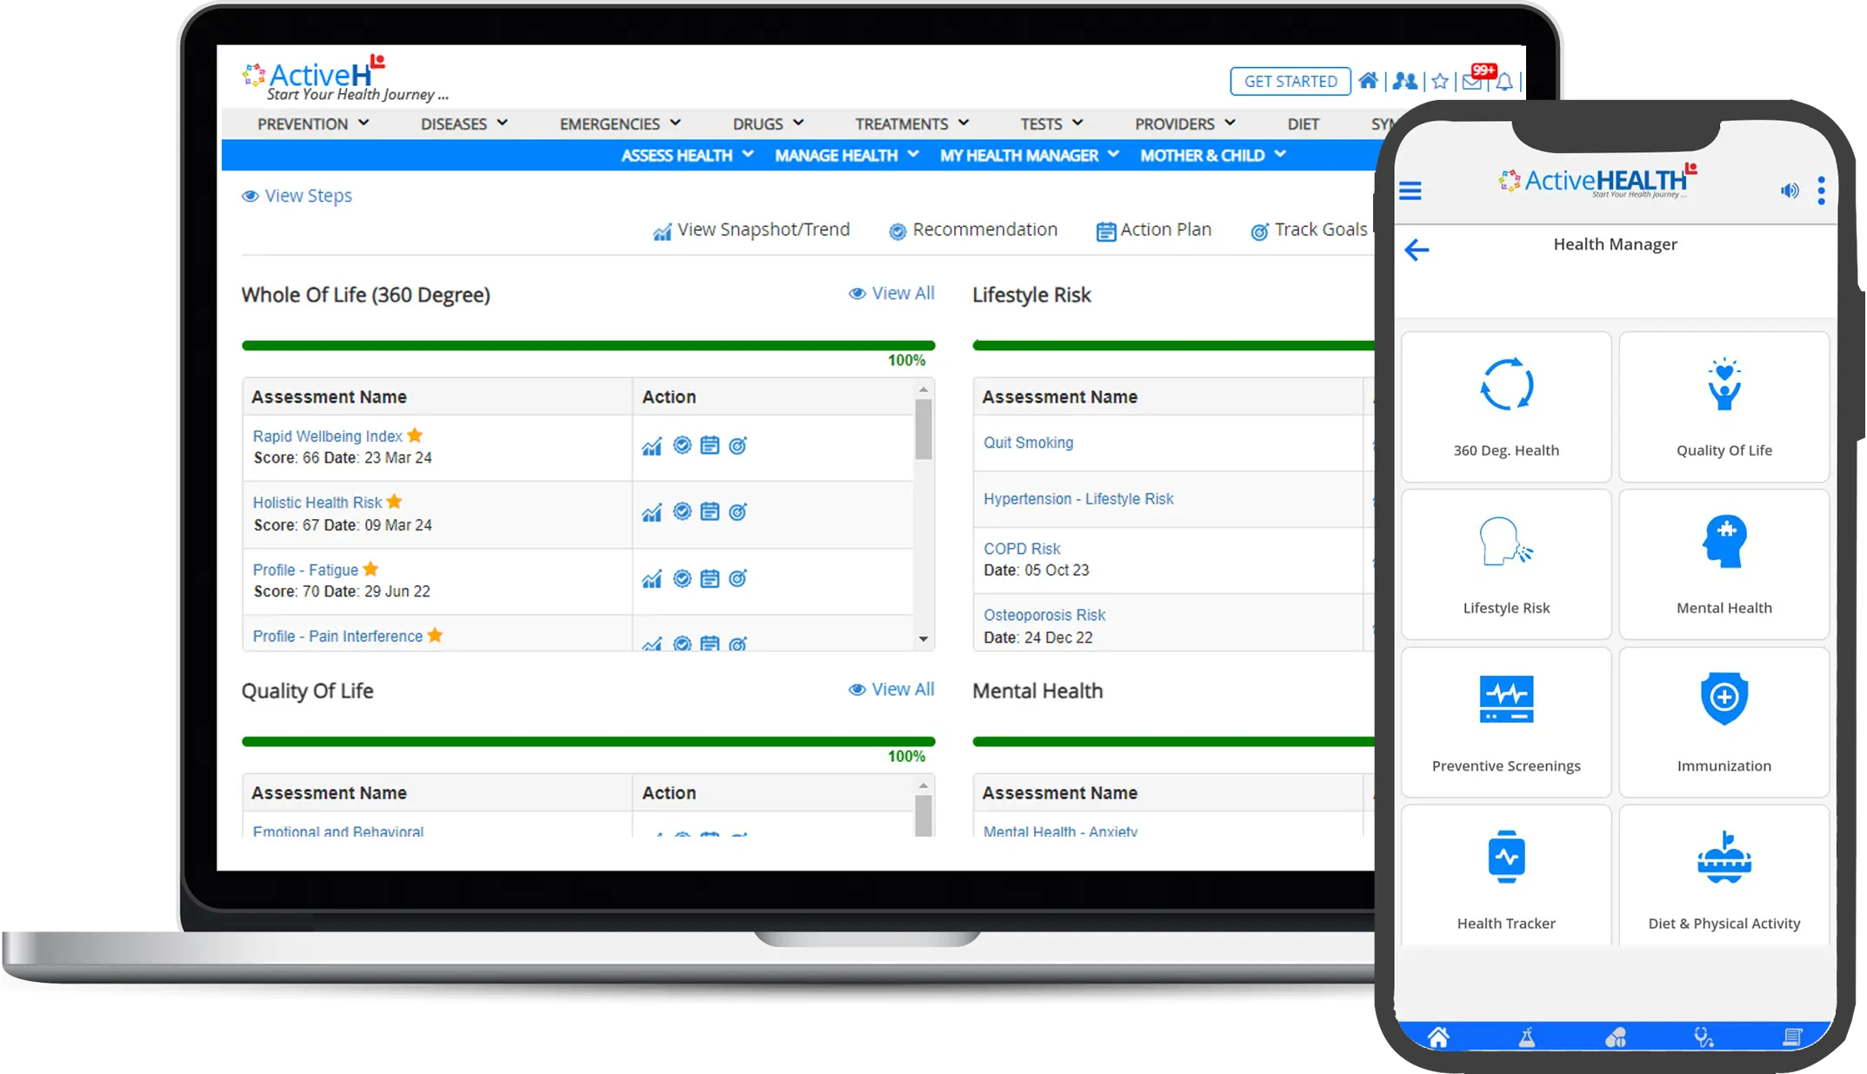The width and height of the screenshot is (1867, 1074).
Task: Open the Action Plan tab
Action: pos(1154,230)
